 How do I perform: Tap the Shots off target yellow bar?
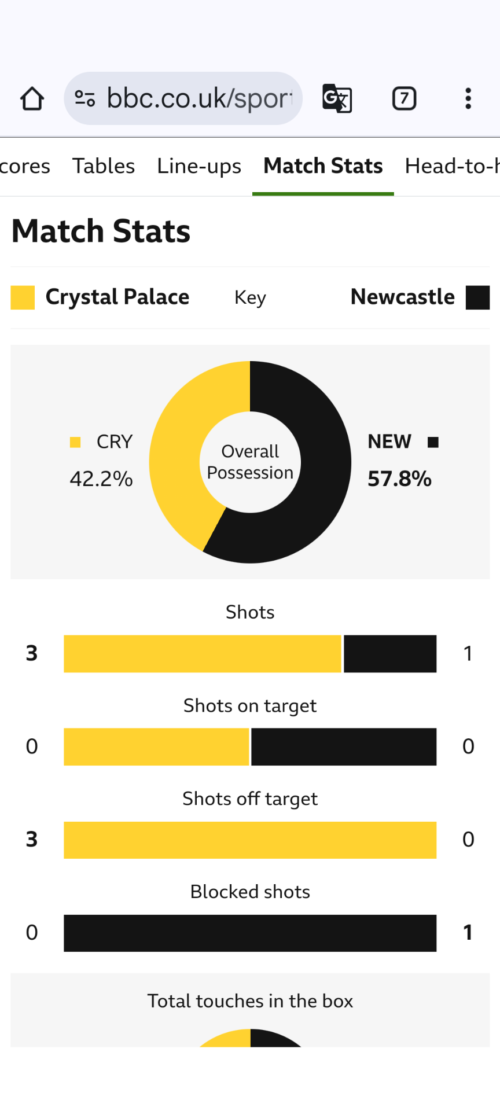point(250,840)
